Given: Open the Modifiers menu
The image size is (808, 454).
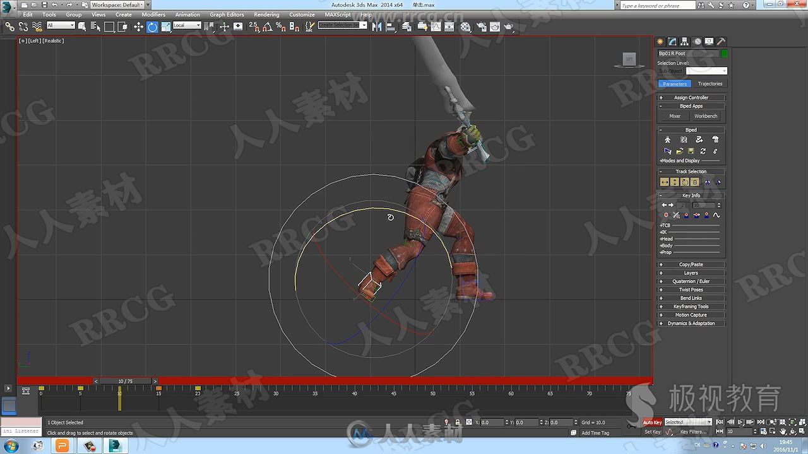Looking at the screenshot, I should point(153,15).
